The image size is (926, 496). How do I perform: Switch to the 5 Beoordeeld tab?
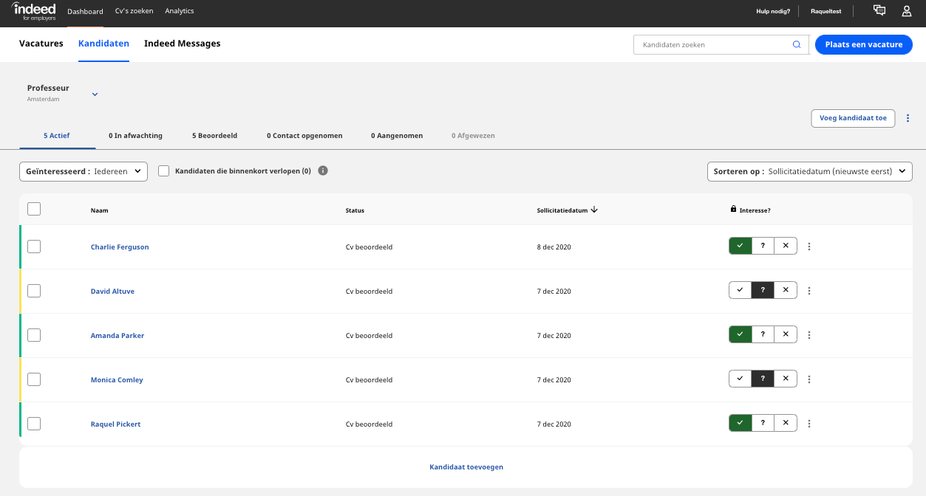[x=214, y=136]
